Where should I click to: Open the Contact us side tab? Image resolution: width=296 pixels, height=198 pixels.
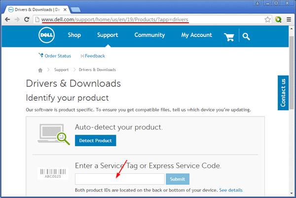click(283, 92)
